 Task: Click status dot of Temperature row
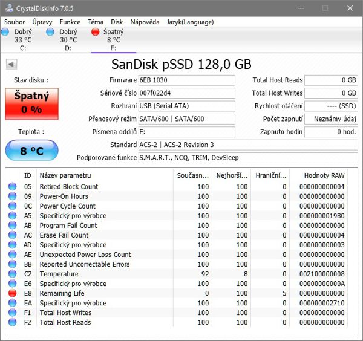point(13,274)
